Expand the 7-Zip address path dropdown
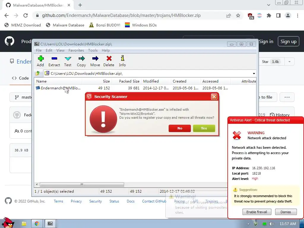The width and height of the screenshot is (304, 228). pos(254,74)
